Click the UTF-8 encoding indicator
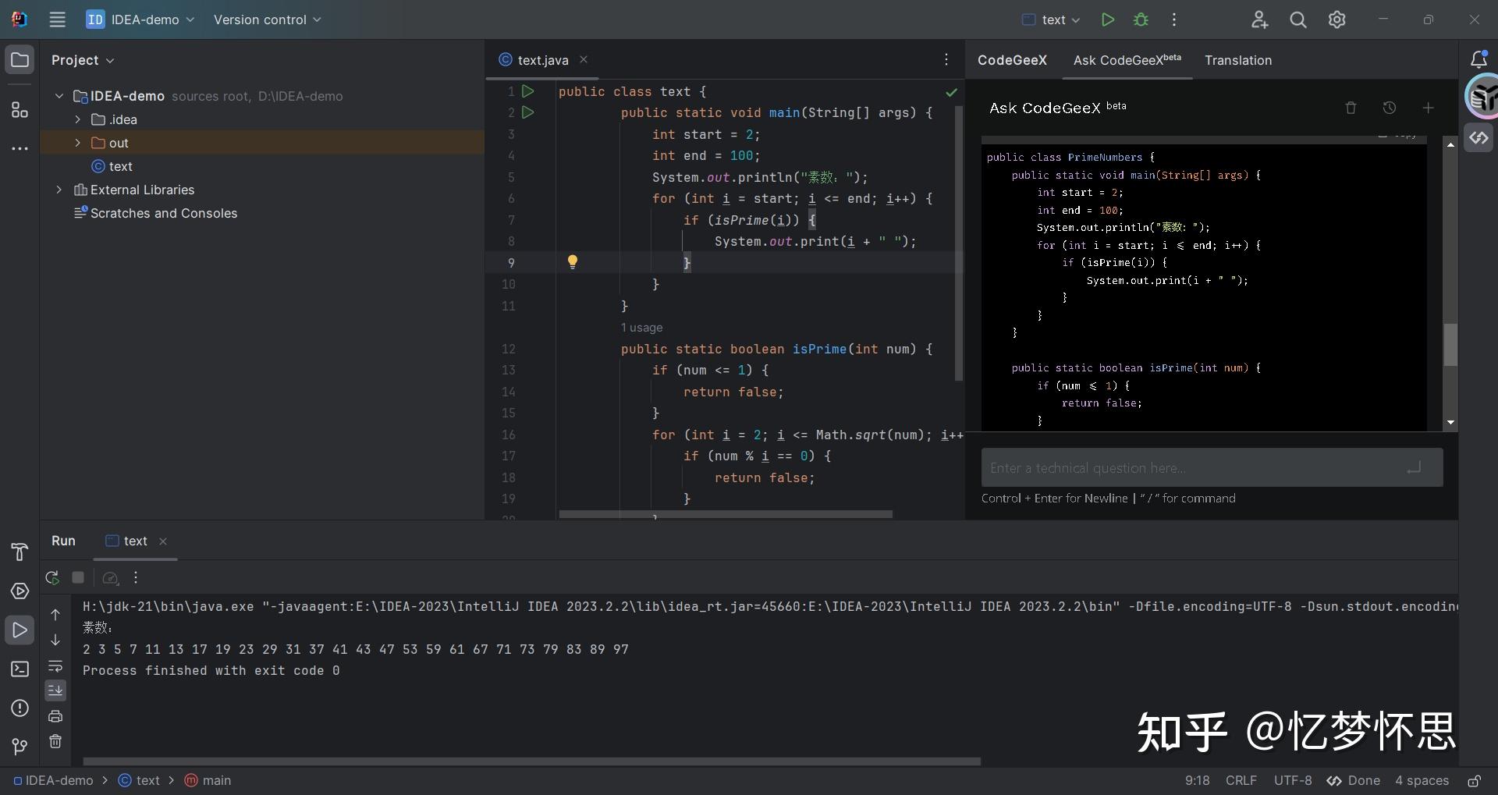 click(x=1292, y=780)
